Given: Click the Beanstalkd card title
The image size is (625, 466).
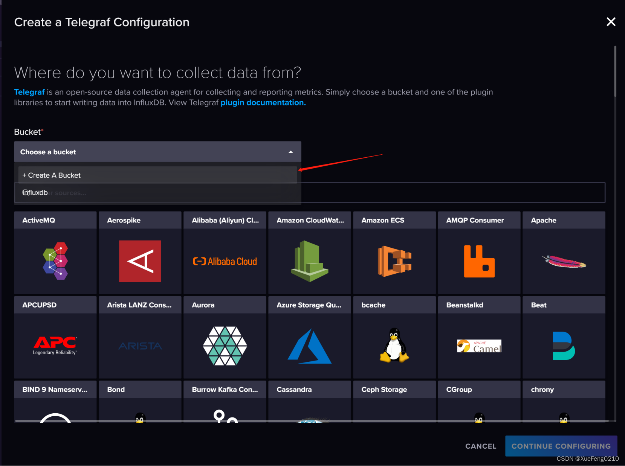Looking at the screenshot, I should tap(465, 305).
